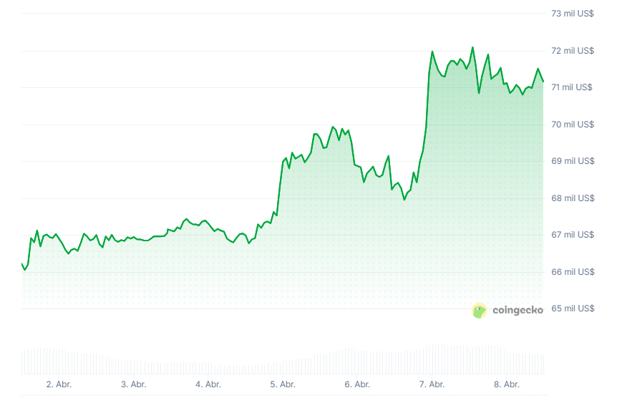This screenshot has height=398, width=622.
Task: Select the 6. Abr. date marker
Action: pos(357,384)
